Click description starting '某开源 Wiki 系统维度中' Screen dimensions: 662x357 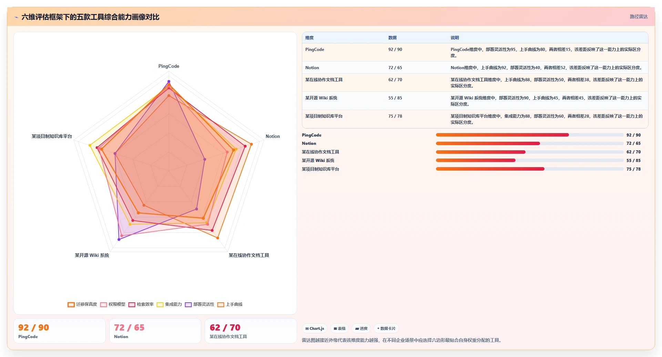546,101
